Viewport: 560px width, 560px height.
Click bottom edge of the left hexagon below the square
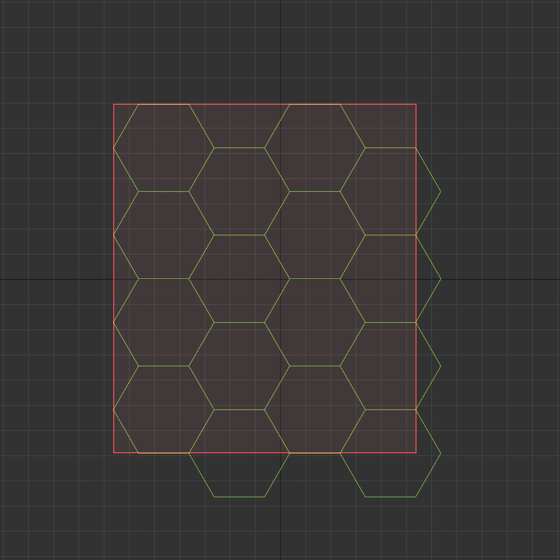coord(239,496)
